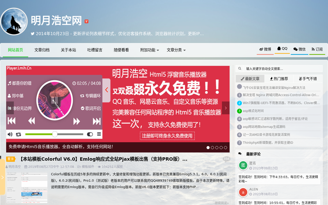The width and height of the screenshot is (328, 205).
Task: Select the third carousel indicator dot
Action: [x=217, y=148]
